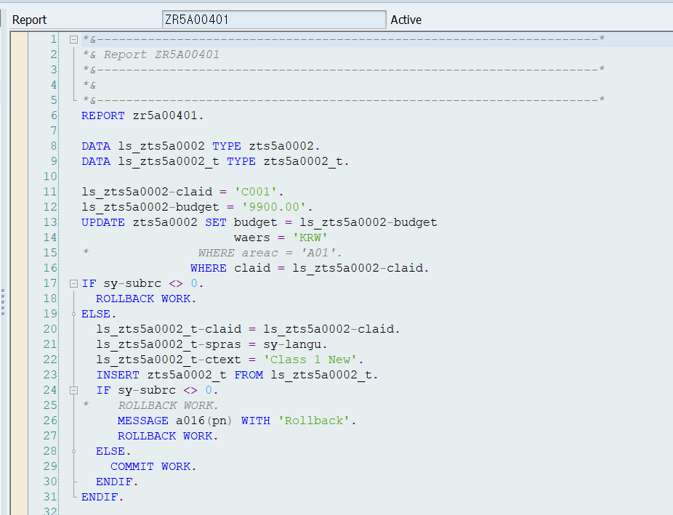
Task: Click the 'KRW' literal on line 14
Action: (310, 238)
